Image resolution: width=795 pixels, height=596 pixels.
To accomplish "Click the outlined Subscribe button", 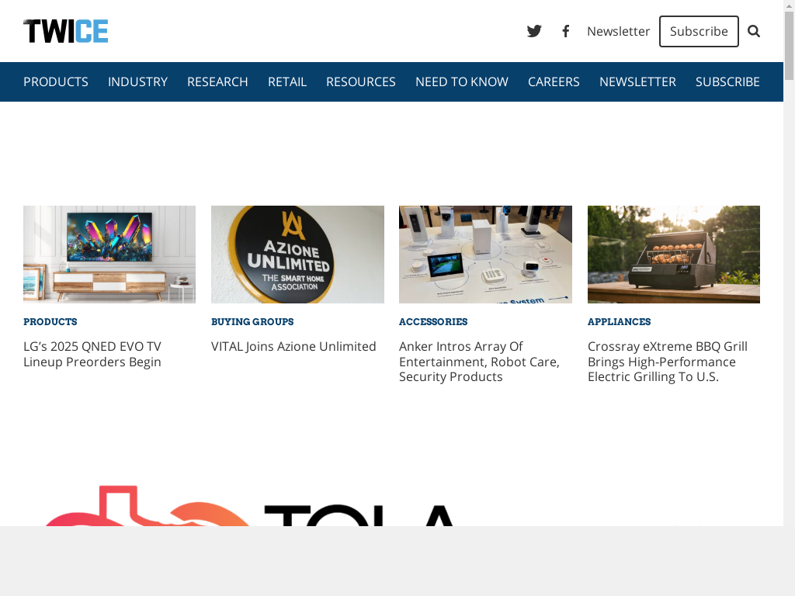I will tap(699, 31).
